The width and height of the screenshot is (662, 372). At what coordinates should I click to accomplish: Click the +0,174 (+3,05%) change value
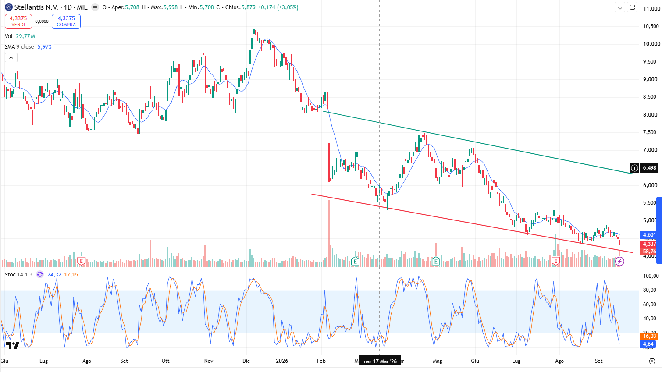click(x=278, y=7)
